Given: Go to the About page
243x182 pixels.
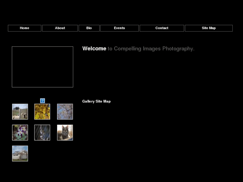Looking at the screenshot, I should [60, 28].
